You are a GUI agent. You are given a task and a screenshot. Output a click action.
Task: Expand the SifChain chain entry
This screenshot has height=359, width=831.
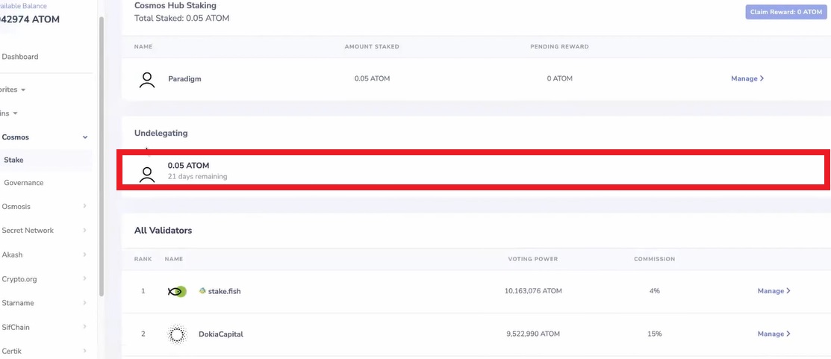click(x=45, y=327)
